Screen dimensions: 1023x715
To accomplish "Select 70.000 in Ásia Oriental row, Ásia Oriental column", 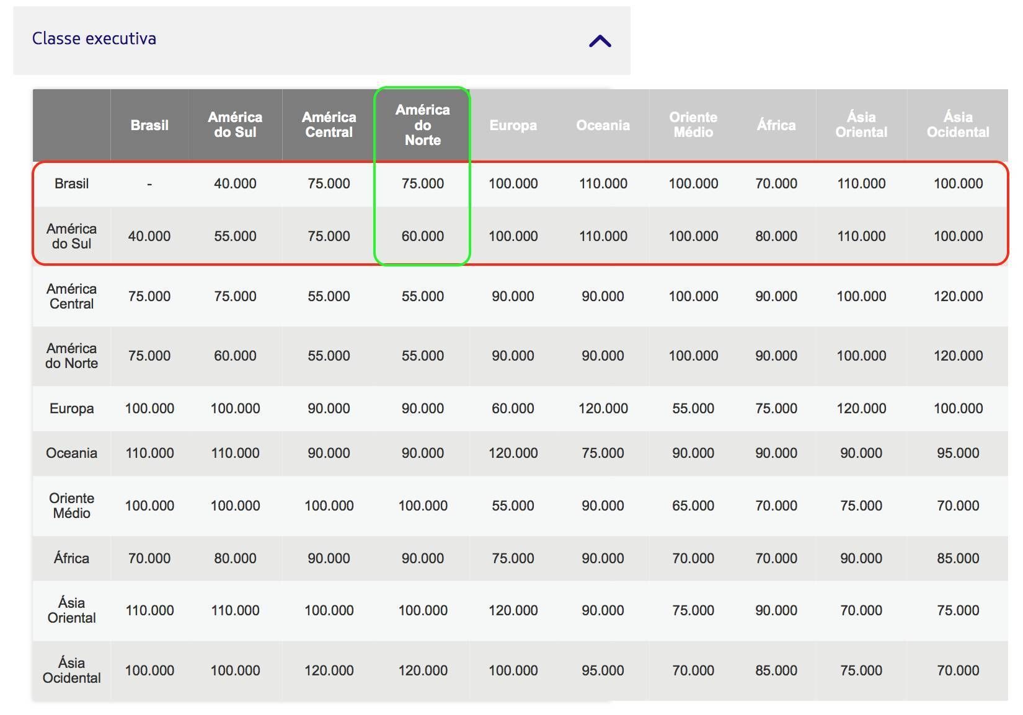I will coord(861,610).
